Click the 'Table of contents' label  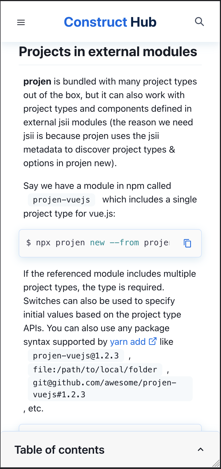click(59, 449)
